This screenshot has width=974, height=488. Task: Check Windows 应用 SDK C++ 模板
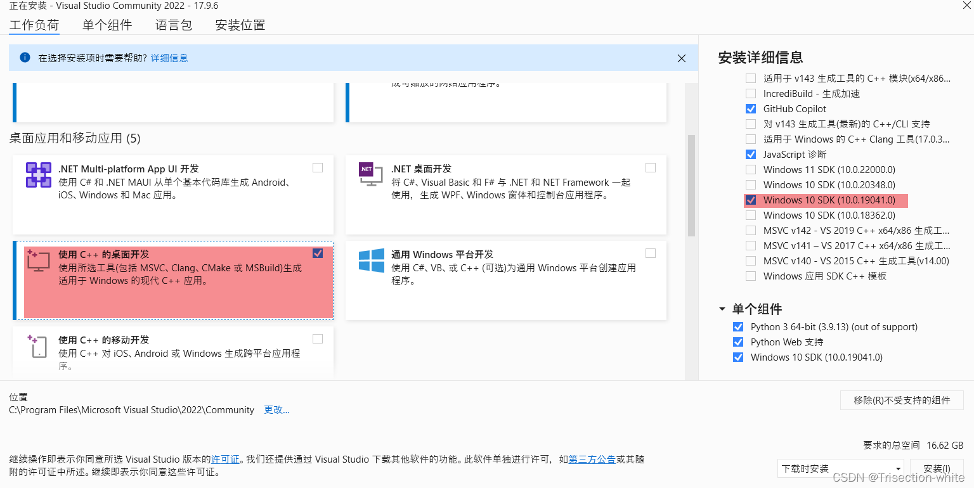751,276
